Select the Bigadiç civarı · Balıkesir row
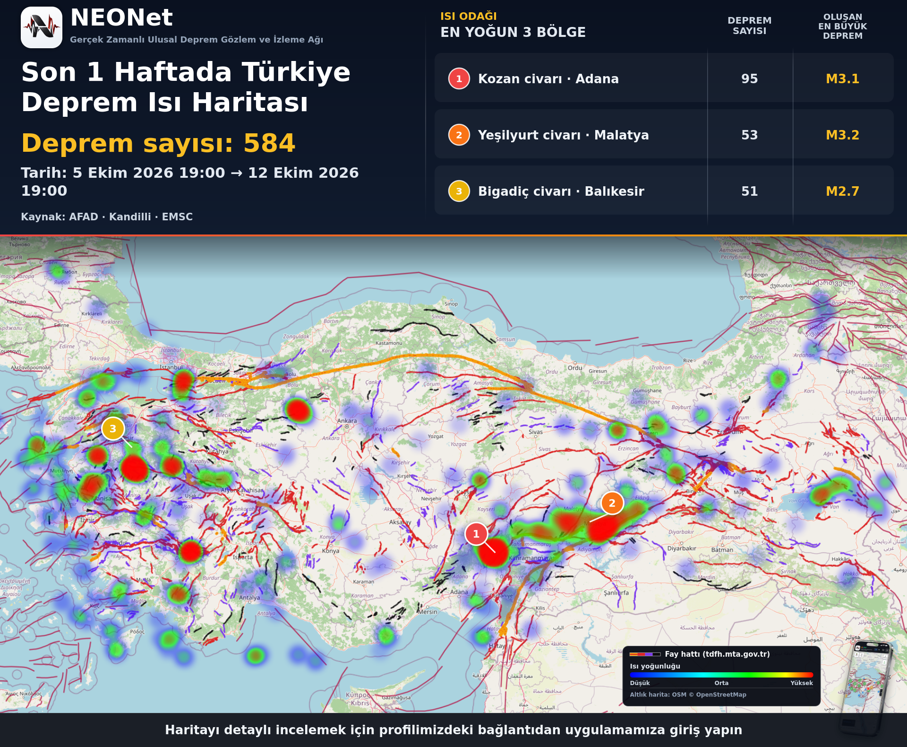This screenshot has width=907, height=747. (x=664, y=191)
